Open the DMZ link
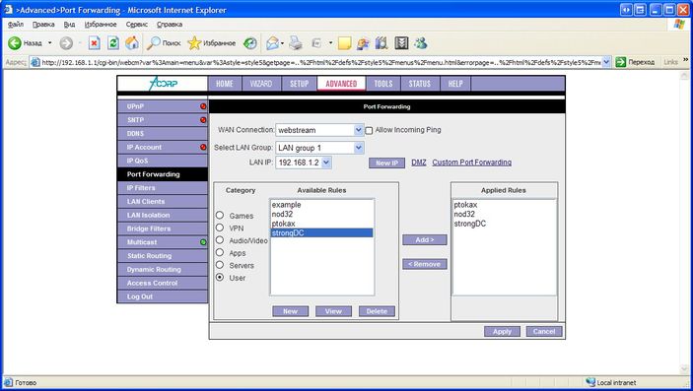 click(419, 163)
